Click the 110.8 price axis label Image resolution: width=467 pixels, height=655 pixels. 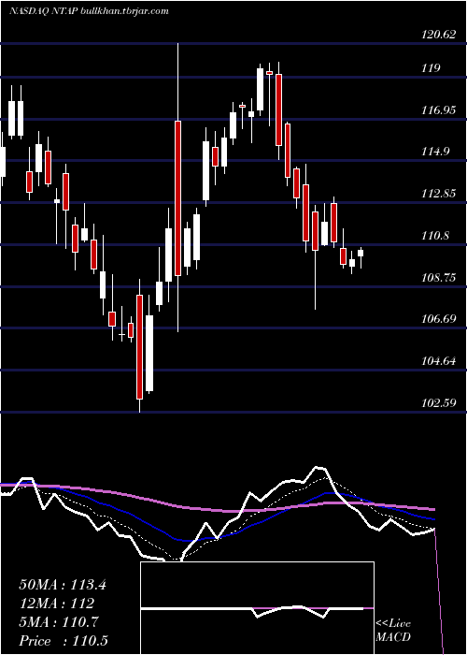click(x=435, y=236)
